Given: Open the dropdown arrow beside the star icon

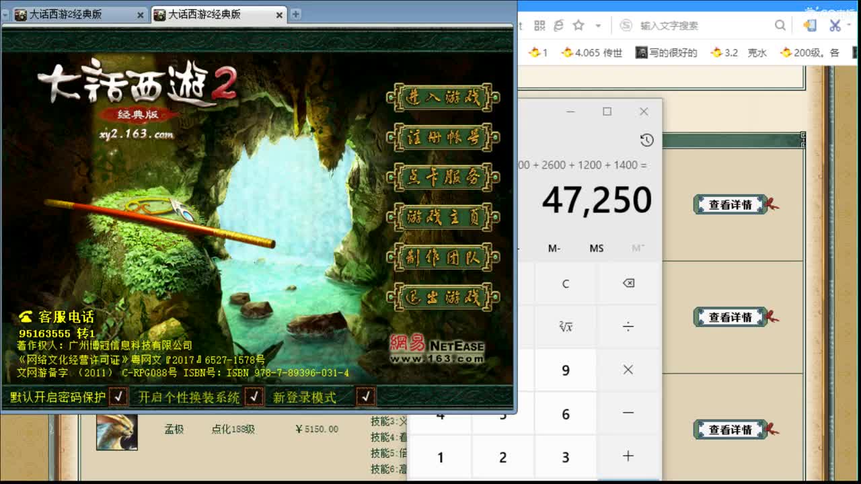Looking at the screenshot, I should [x=598, y=26].
